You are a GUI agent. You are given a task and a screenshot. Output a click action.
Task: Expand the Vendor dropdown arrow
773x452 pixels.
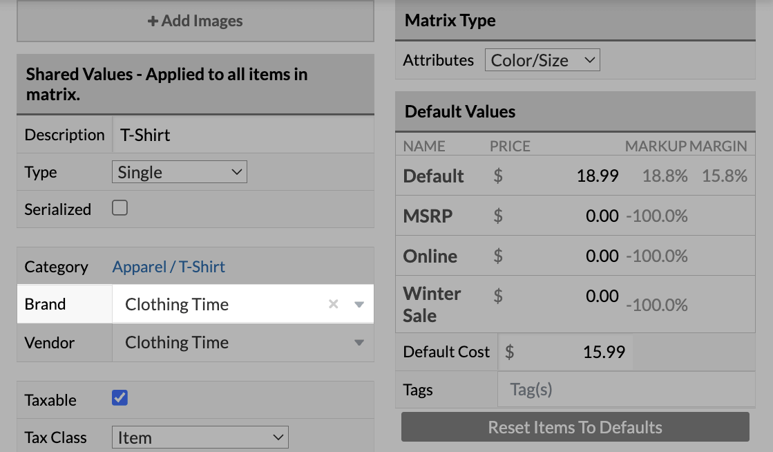click(x=358, y=343)
